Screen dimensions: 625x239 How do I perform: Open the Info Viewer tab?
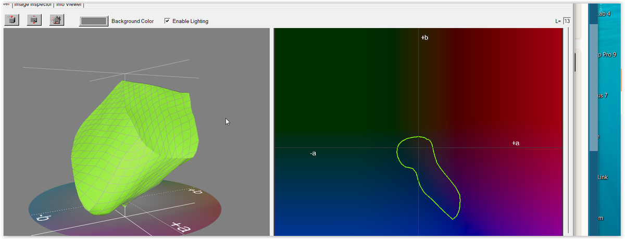70,5
